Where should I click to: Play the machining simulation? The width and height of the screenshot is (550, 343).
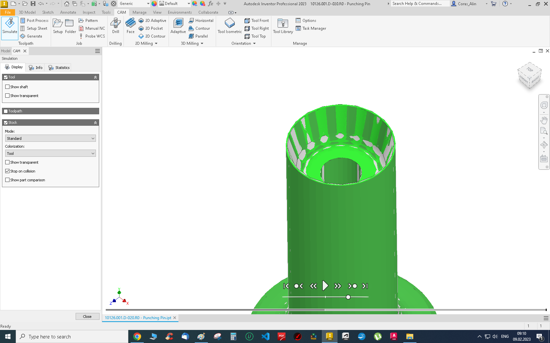(325, 286)
